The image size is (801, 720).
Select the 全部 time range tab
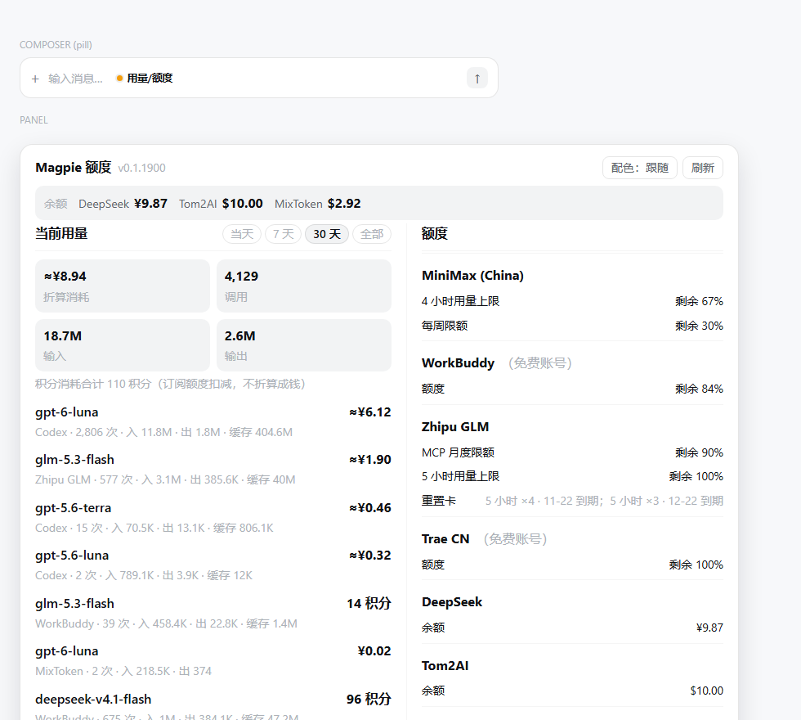pyautogui.click(x=372, y=234)
